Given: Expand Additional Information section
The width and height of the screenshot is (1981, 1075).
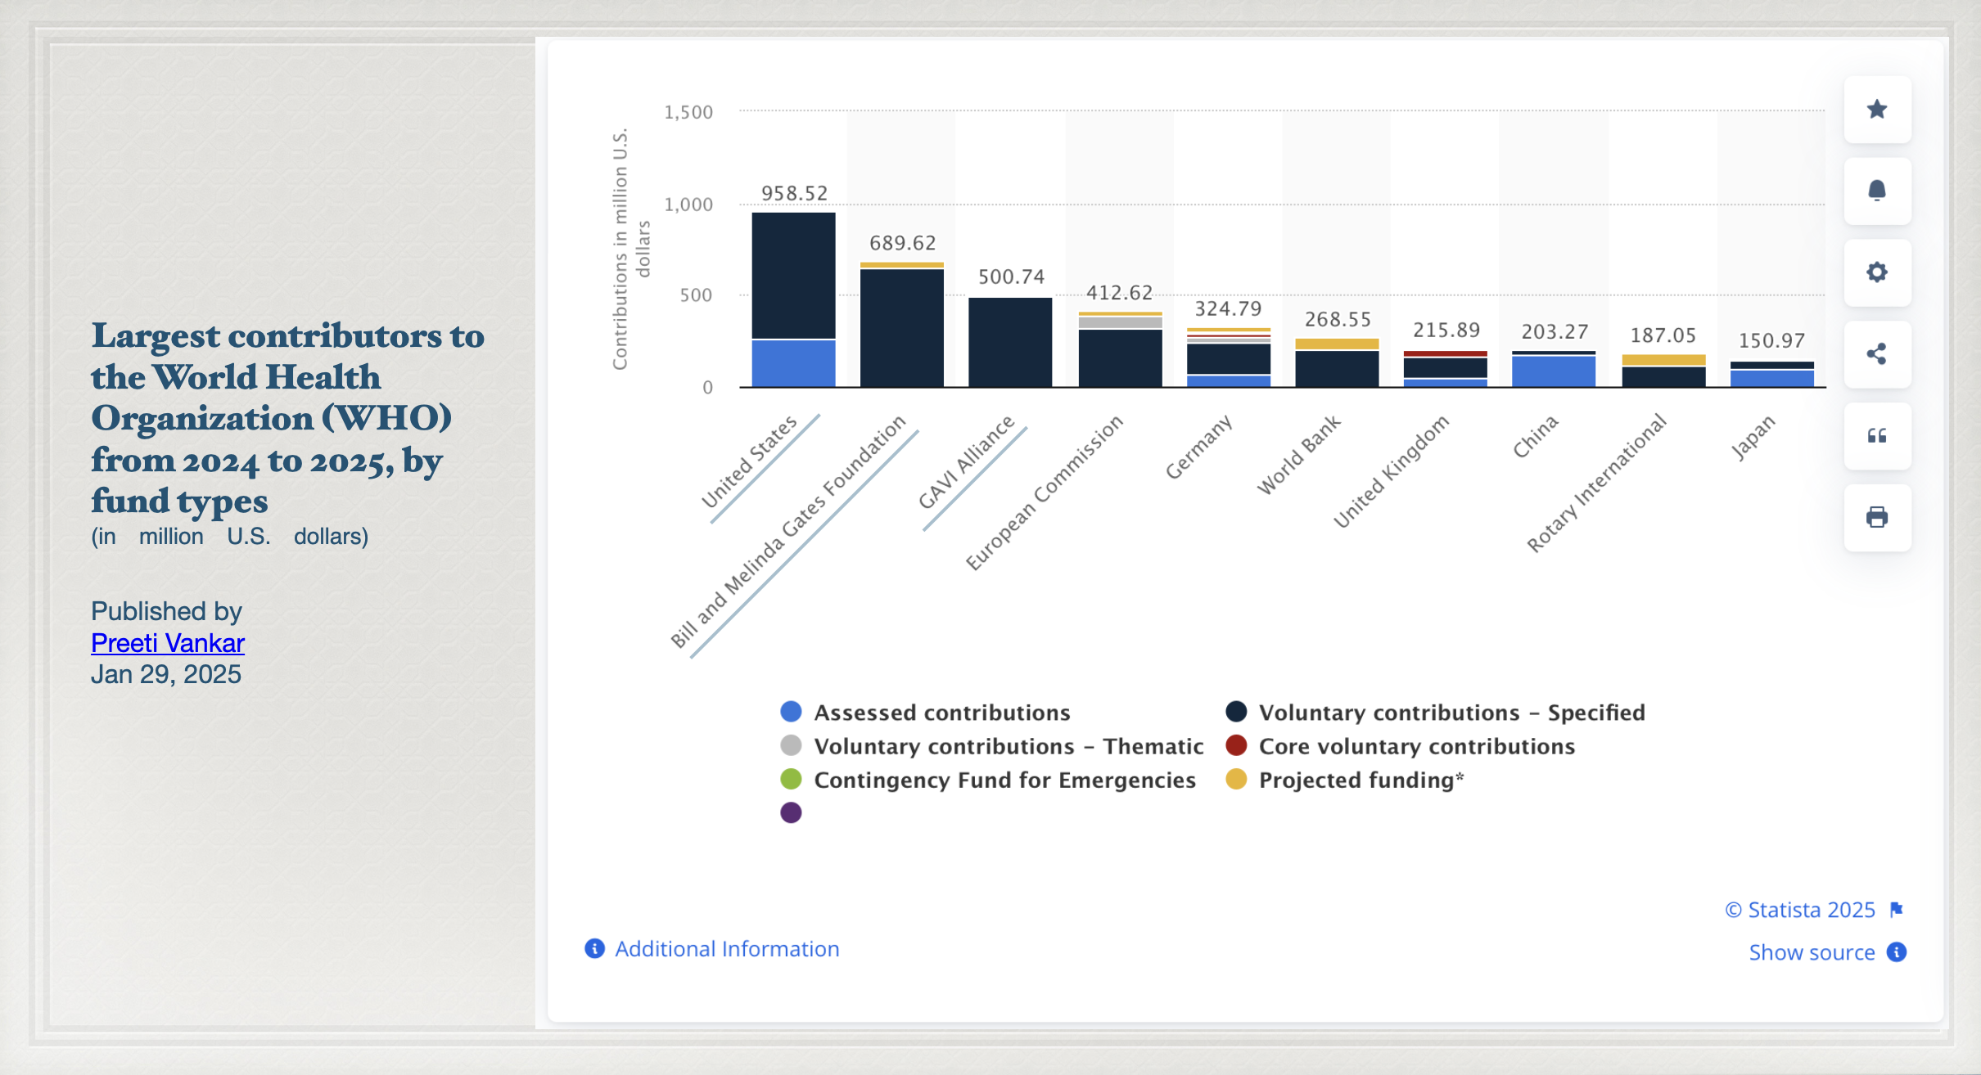Looking at the screenshot, I should [x=726, y=949].
